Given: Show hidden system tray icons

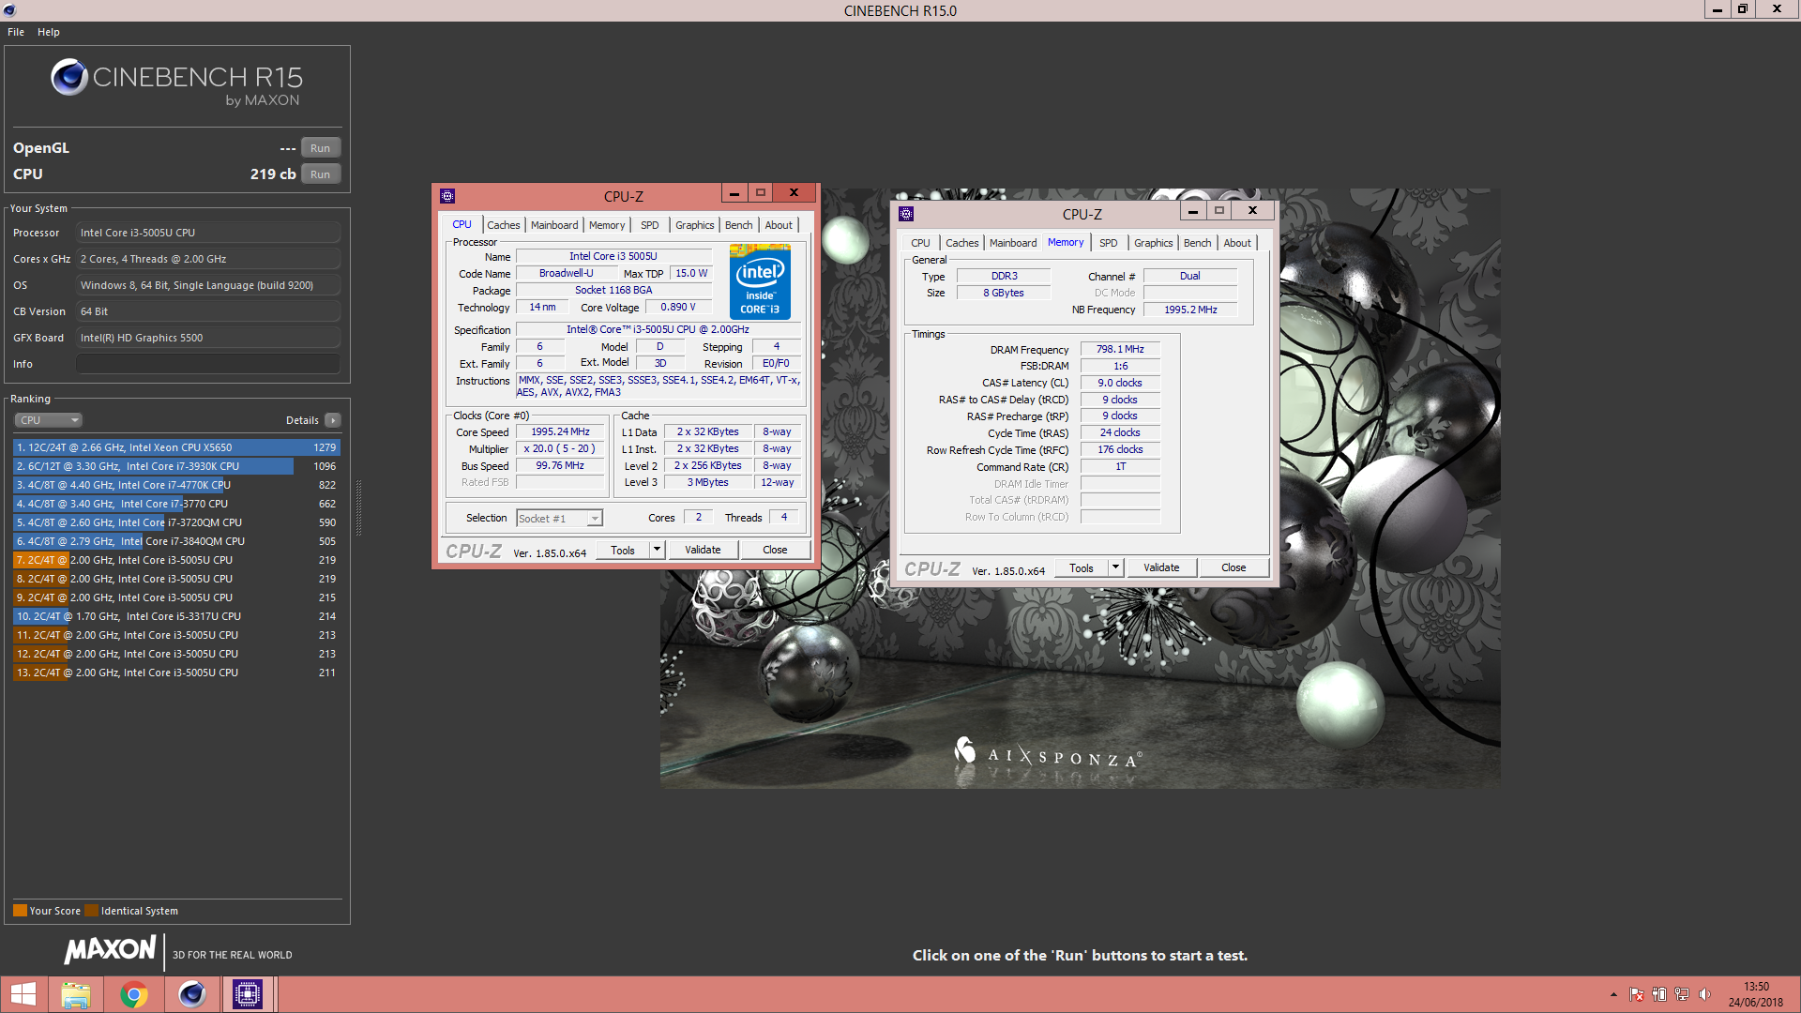Looking at the screenshot, I should coord(1613,994).
